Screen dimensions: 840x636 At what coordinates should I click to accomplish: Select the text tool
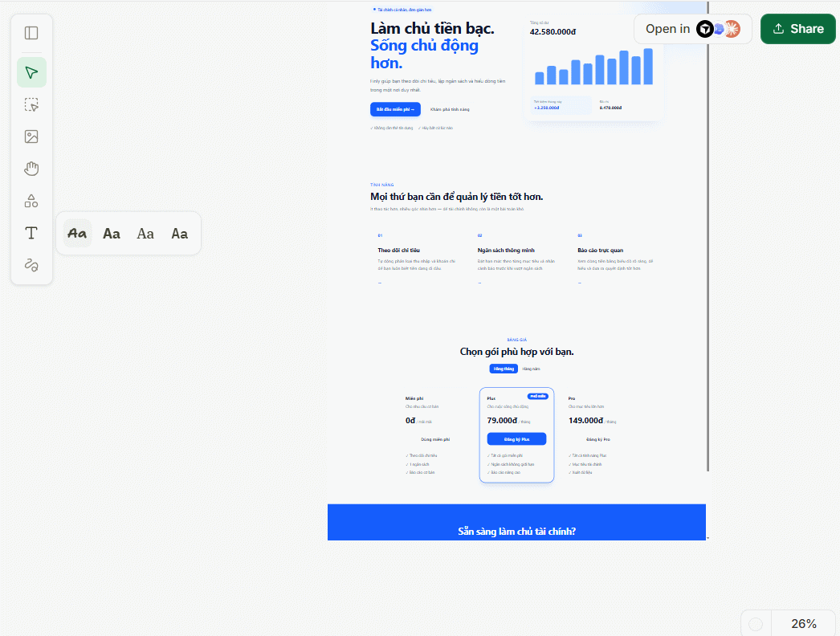click(31, 233)
